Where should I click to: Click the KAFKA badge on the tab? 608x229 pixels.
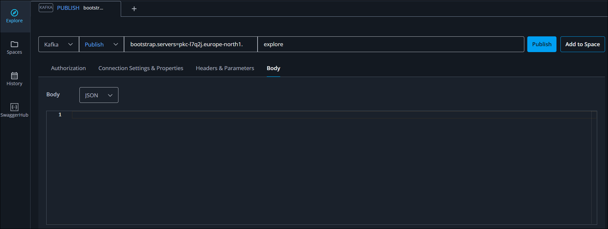coord(46,8)
